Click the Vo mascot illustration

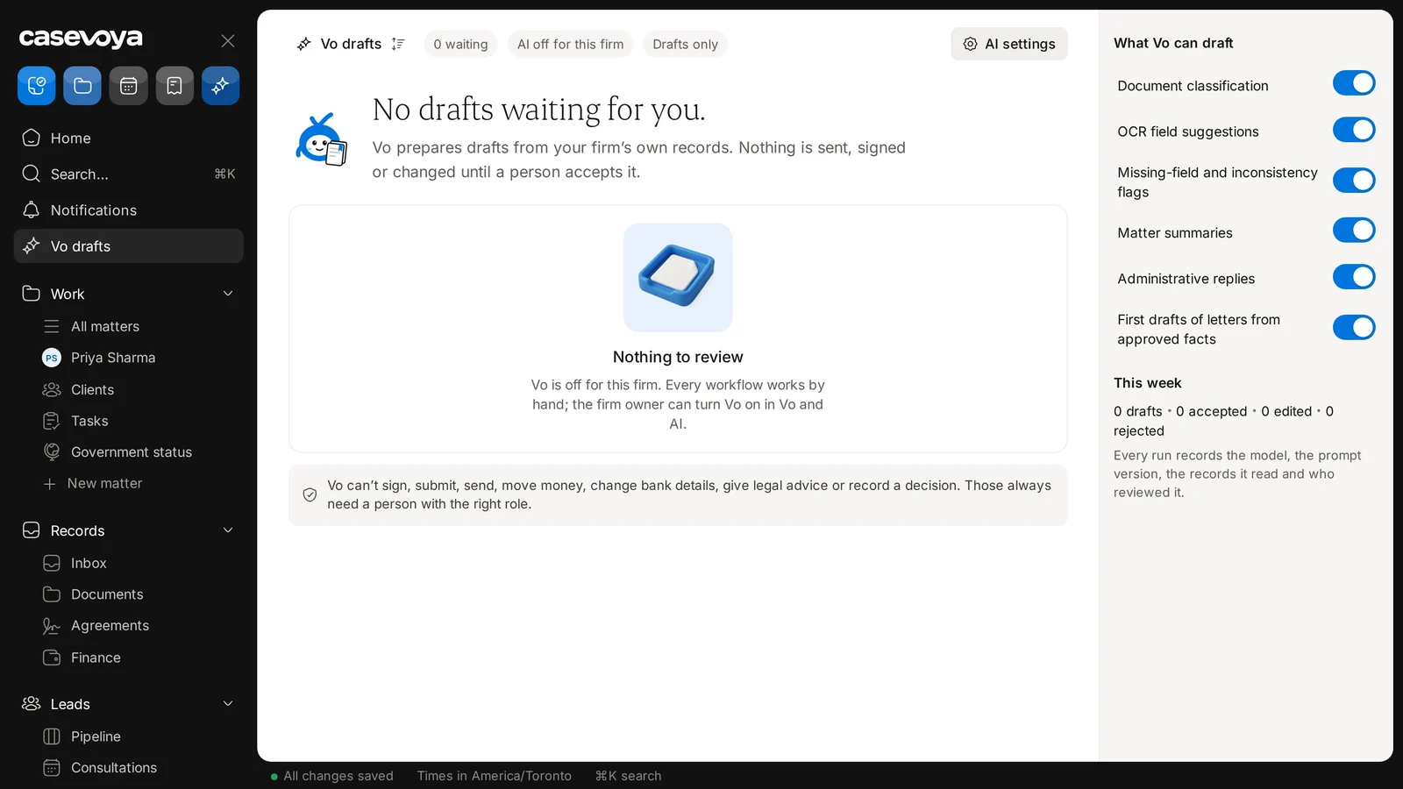(x=321, y=140)
